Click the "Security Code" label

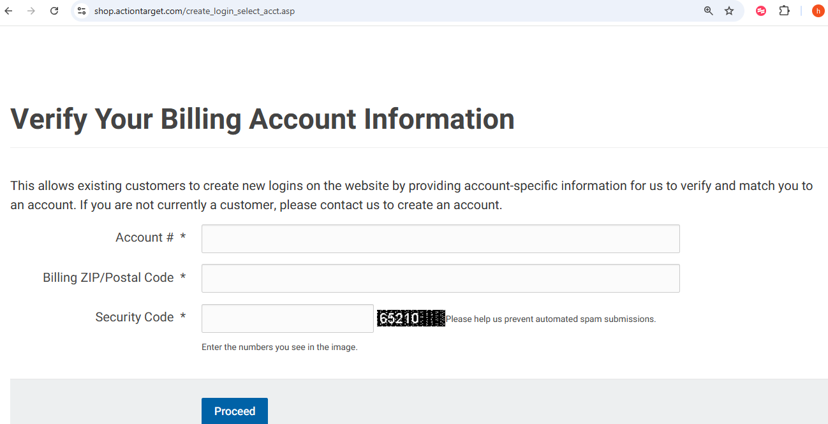134,317
